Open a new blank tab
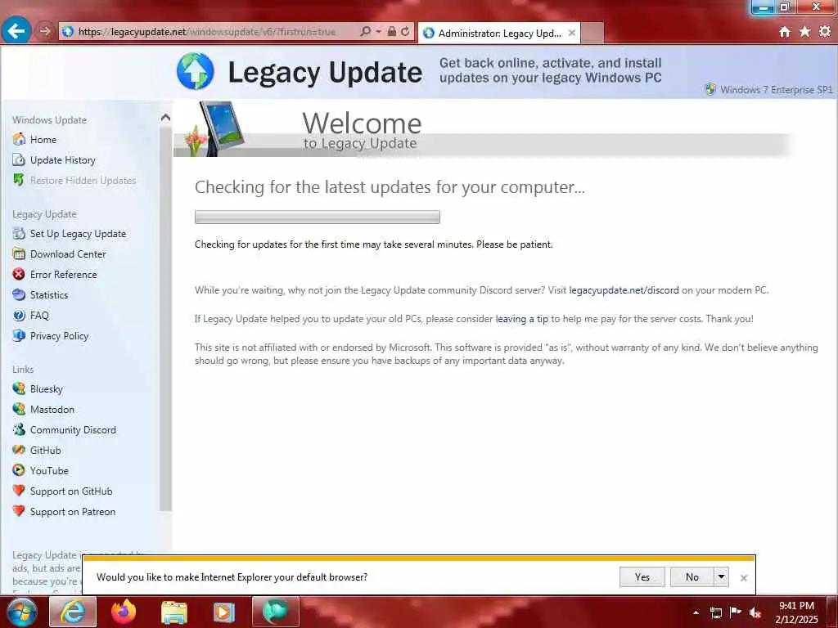 (592, 33)
